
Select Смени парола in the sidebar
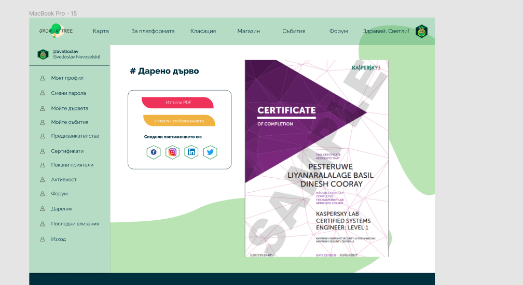point(68,93)
